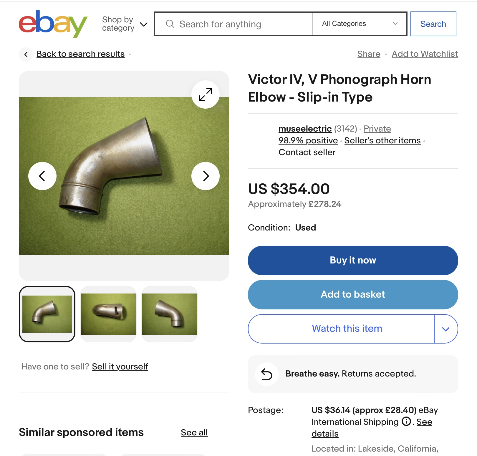Screen dimensions: 477x456
Task: Click the postage information icon
Action: 406,422
